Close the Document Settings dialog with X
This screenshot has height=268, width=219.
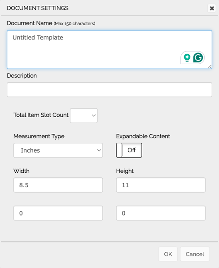(x=212, y=8)
